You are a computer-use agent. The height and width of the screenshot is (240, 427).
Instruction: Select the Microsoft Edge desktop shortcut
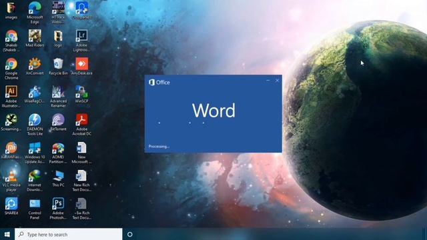(x=35, y=13)
